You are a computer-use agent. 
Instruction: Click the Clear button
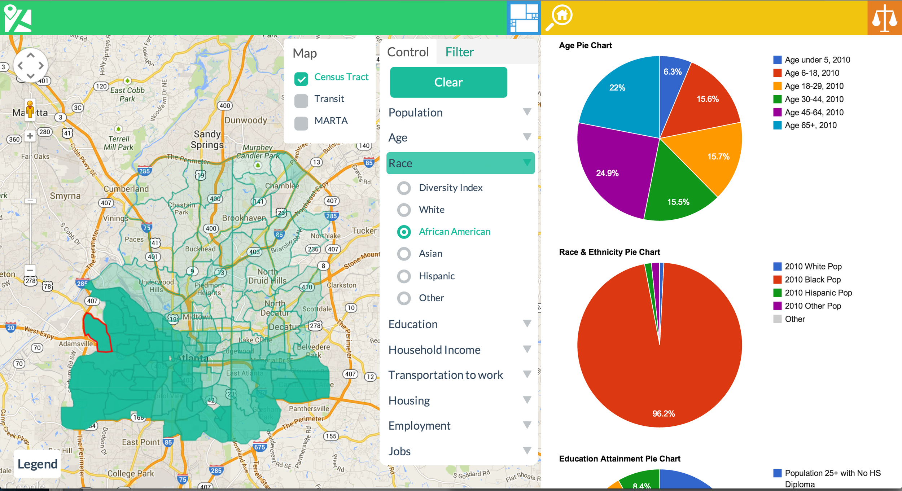(x=448, y=82)
